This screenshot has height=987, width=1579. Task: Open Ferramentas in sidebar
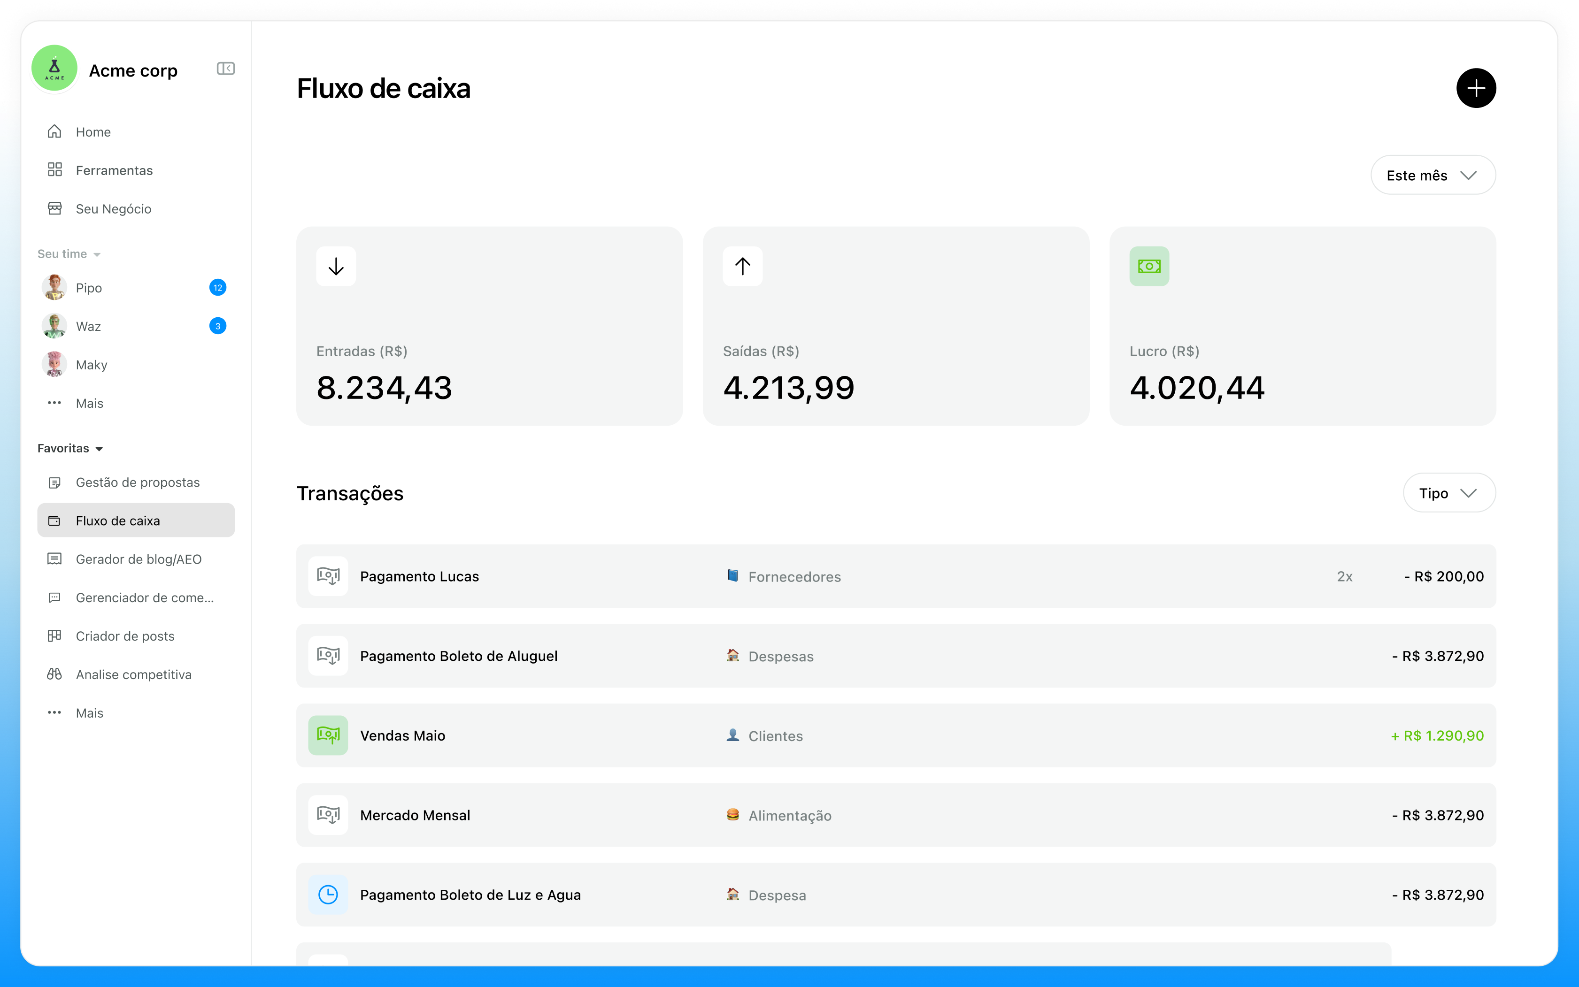pos(136,170)
